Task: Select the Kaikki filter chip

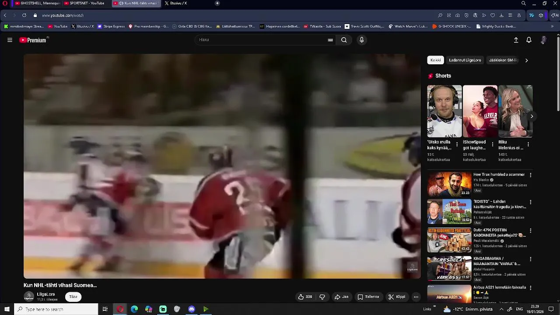Action: click(x=436, y=60)
